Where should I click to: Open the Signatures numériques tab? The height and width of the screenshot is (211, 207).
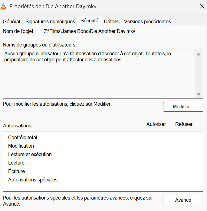50,21
